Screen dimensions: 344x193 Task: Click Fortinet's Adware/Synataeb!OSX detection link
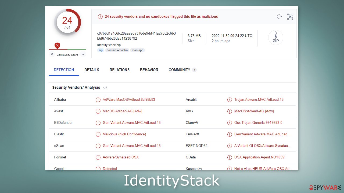click(120, 157)
